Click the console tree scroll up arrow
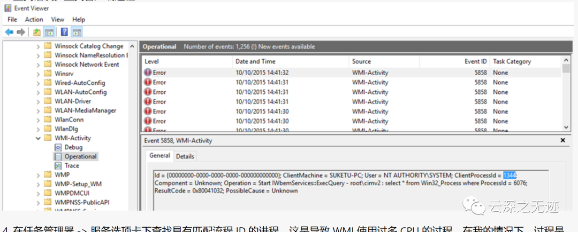Screen dimensions: 578x232 pyautogui.click(x=132, y=46)
